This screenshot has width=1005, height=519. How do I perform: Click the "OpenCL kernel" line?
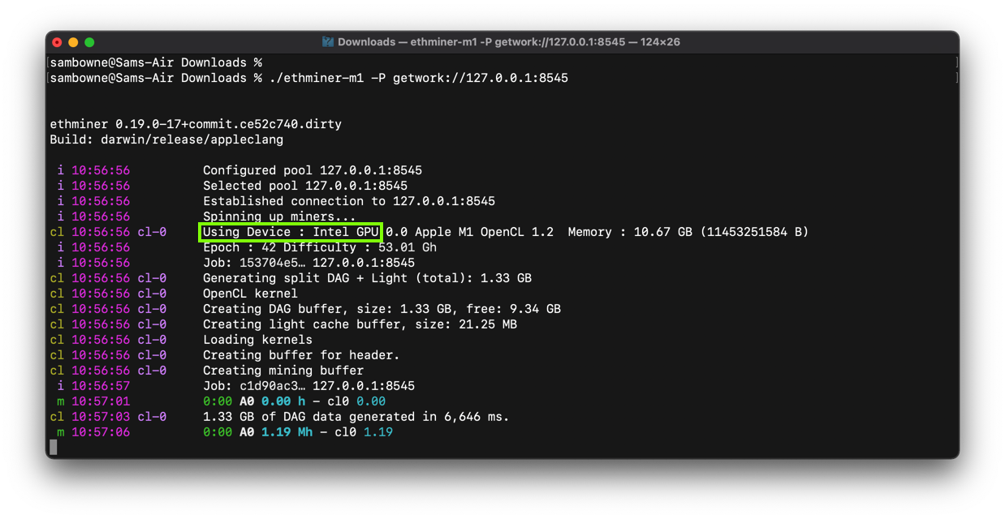pyautogui.click(x=250, y=294)
